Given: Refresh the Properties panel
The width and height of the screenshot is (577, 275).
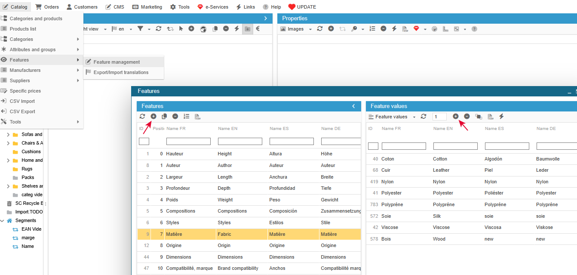Looking at the screenshot, I should pos(319,28).
